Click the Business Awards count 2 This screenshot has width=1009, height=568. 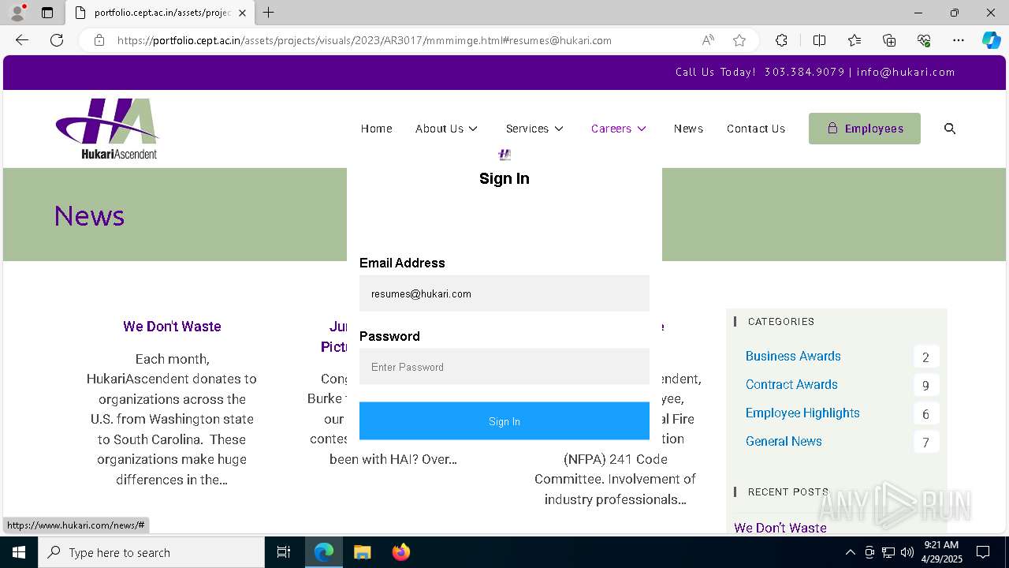[x=926, y=357]
